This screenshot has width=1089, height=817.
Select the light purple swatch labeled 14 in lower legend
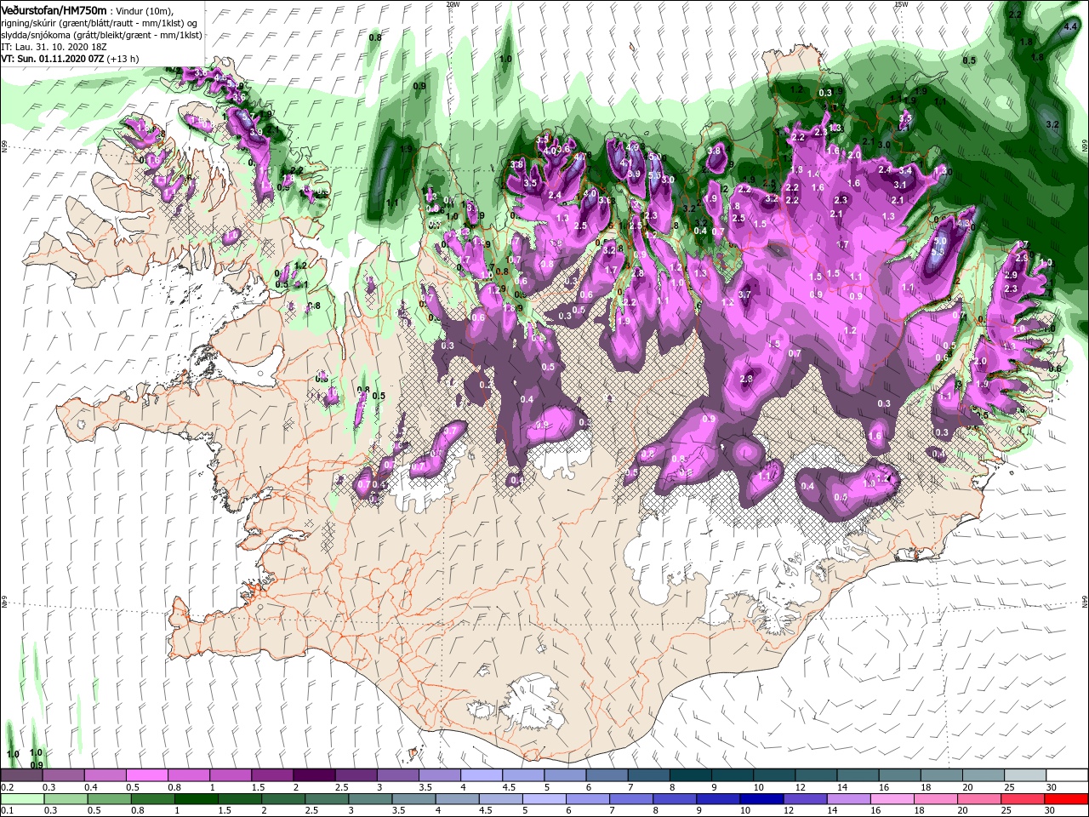click(x=848, y=799)
